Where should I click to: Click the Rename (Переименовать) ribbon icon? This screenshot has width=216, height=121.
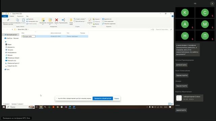click(63, 20)
